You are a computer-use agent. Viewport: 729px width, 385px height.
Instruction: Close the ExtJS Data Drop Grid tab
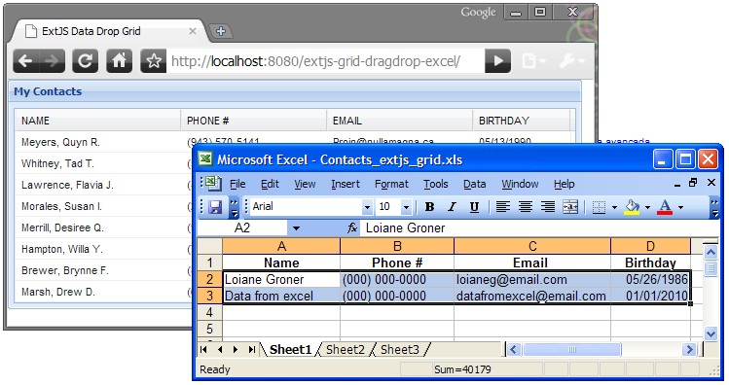193,31
